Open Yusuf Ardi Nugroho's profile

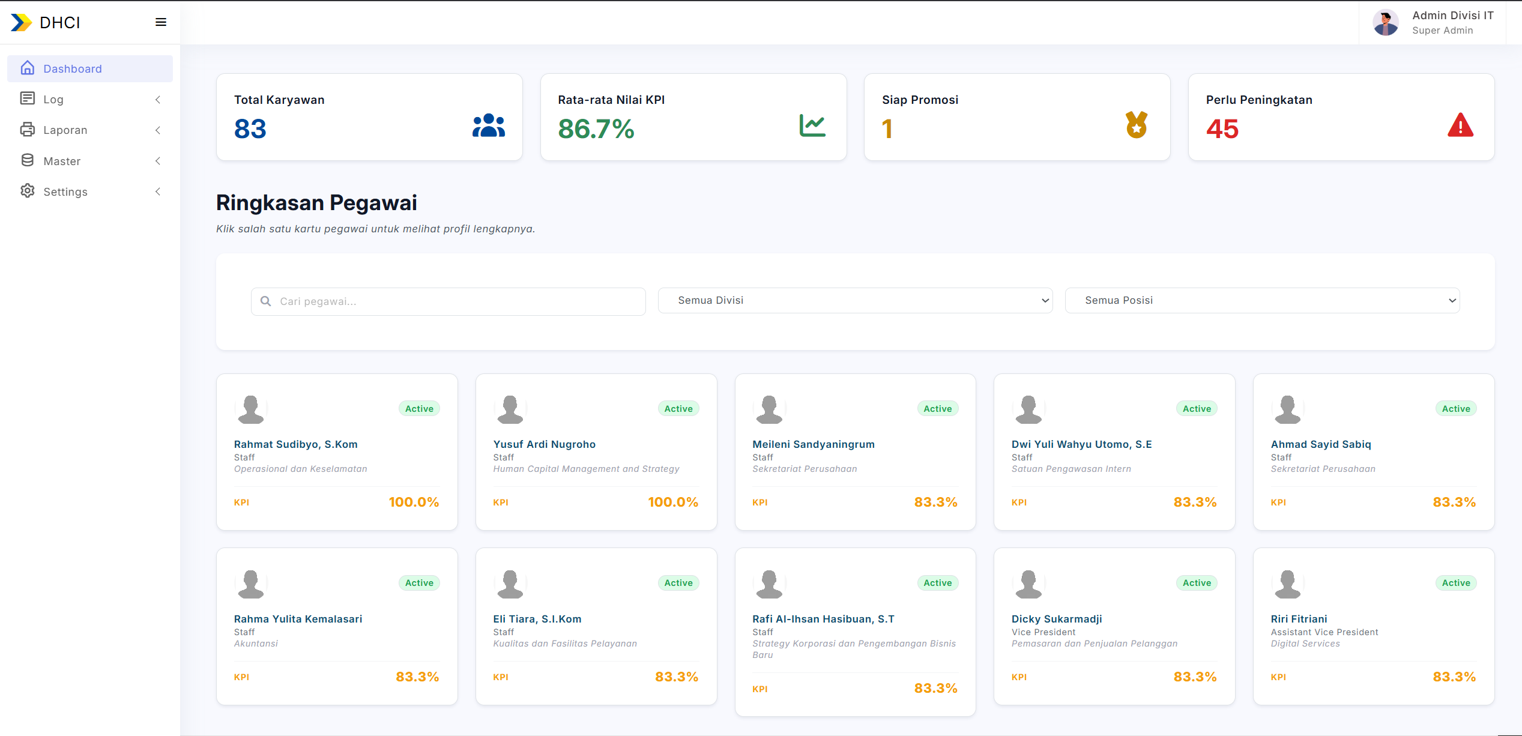click(x=596, y=451)
